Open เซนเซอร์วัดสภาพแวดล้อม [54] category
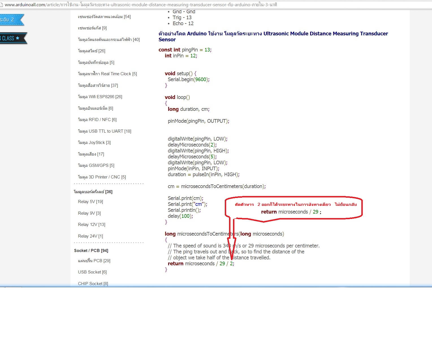Viewport: 432px width, 351px height. click(104, 17)
